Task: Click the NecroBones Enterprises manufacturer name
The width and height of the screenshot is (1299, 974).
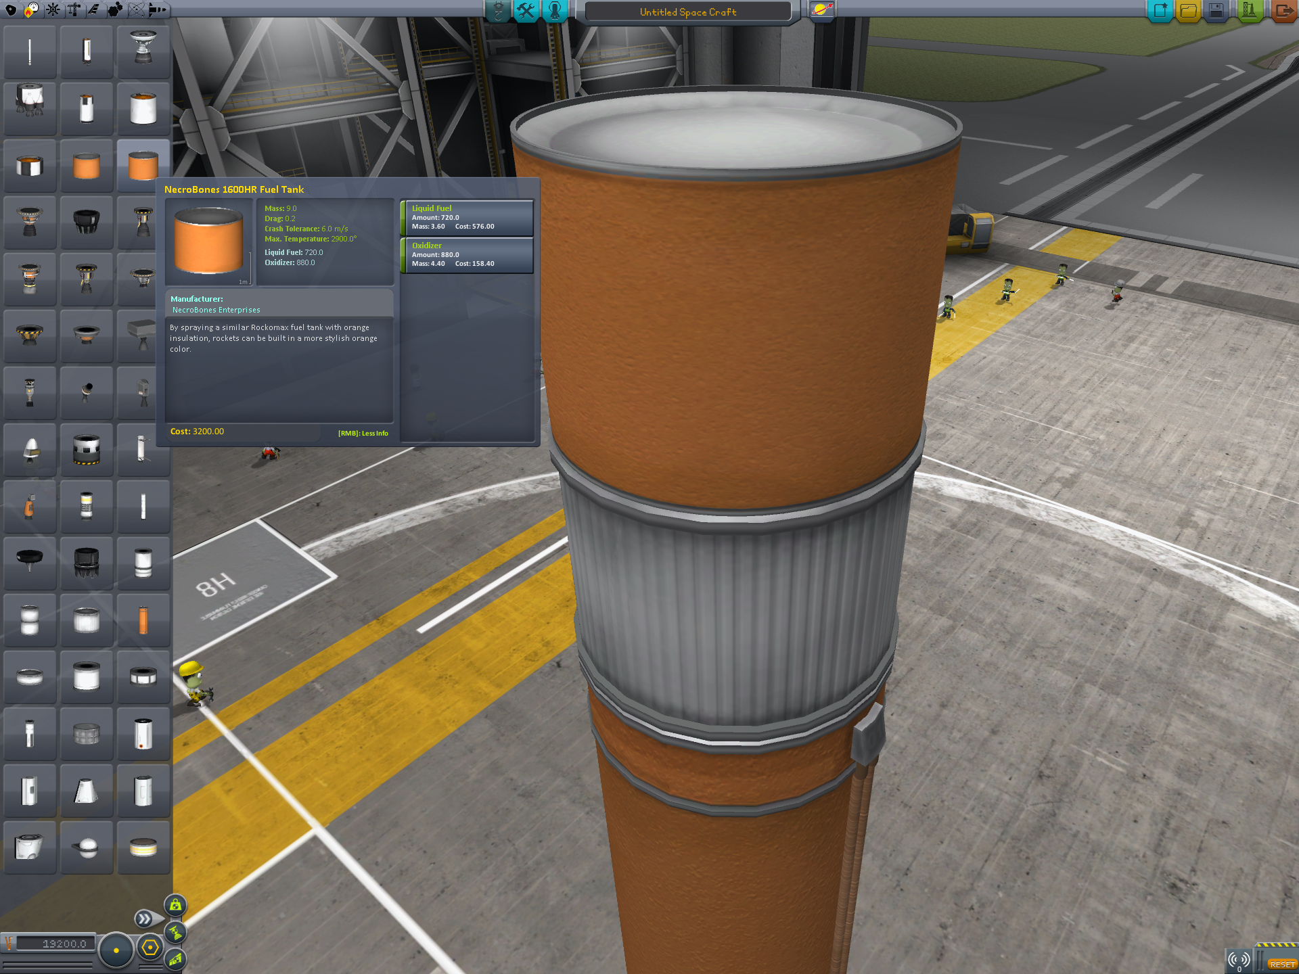Action: click(216, 310)
